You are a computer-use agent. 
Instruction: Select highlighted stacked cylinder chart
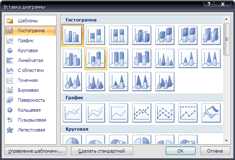point(95,58)
